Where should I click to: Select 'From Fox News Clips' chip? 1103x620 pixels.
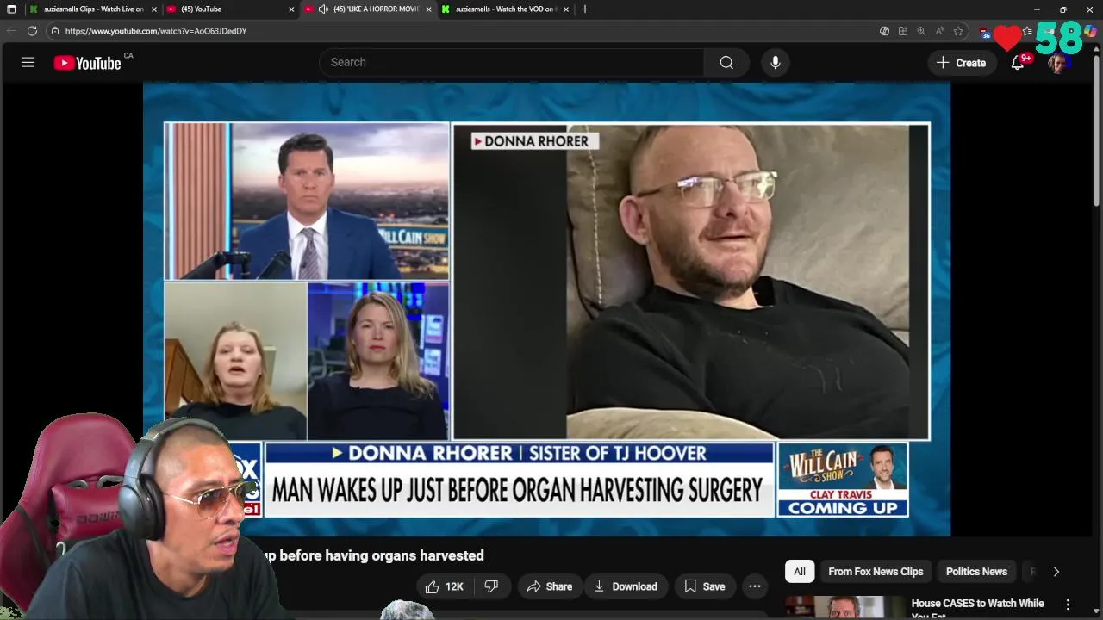coord(876,572)
